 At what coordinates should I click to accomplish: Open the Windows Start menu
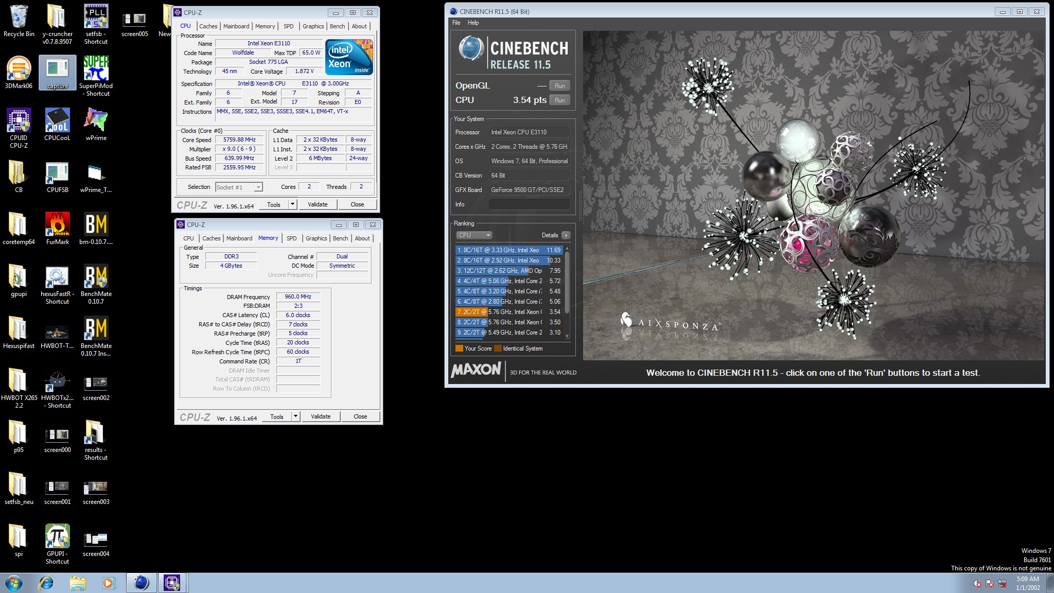(x=13, y=583)
